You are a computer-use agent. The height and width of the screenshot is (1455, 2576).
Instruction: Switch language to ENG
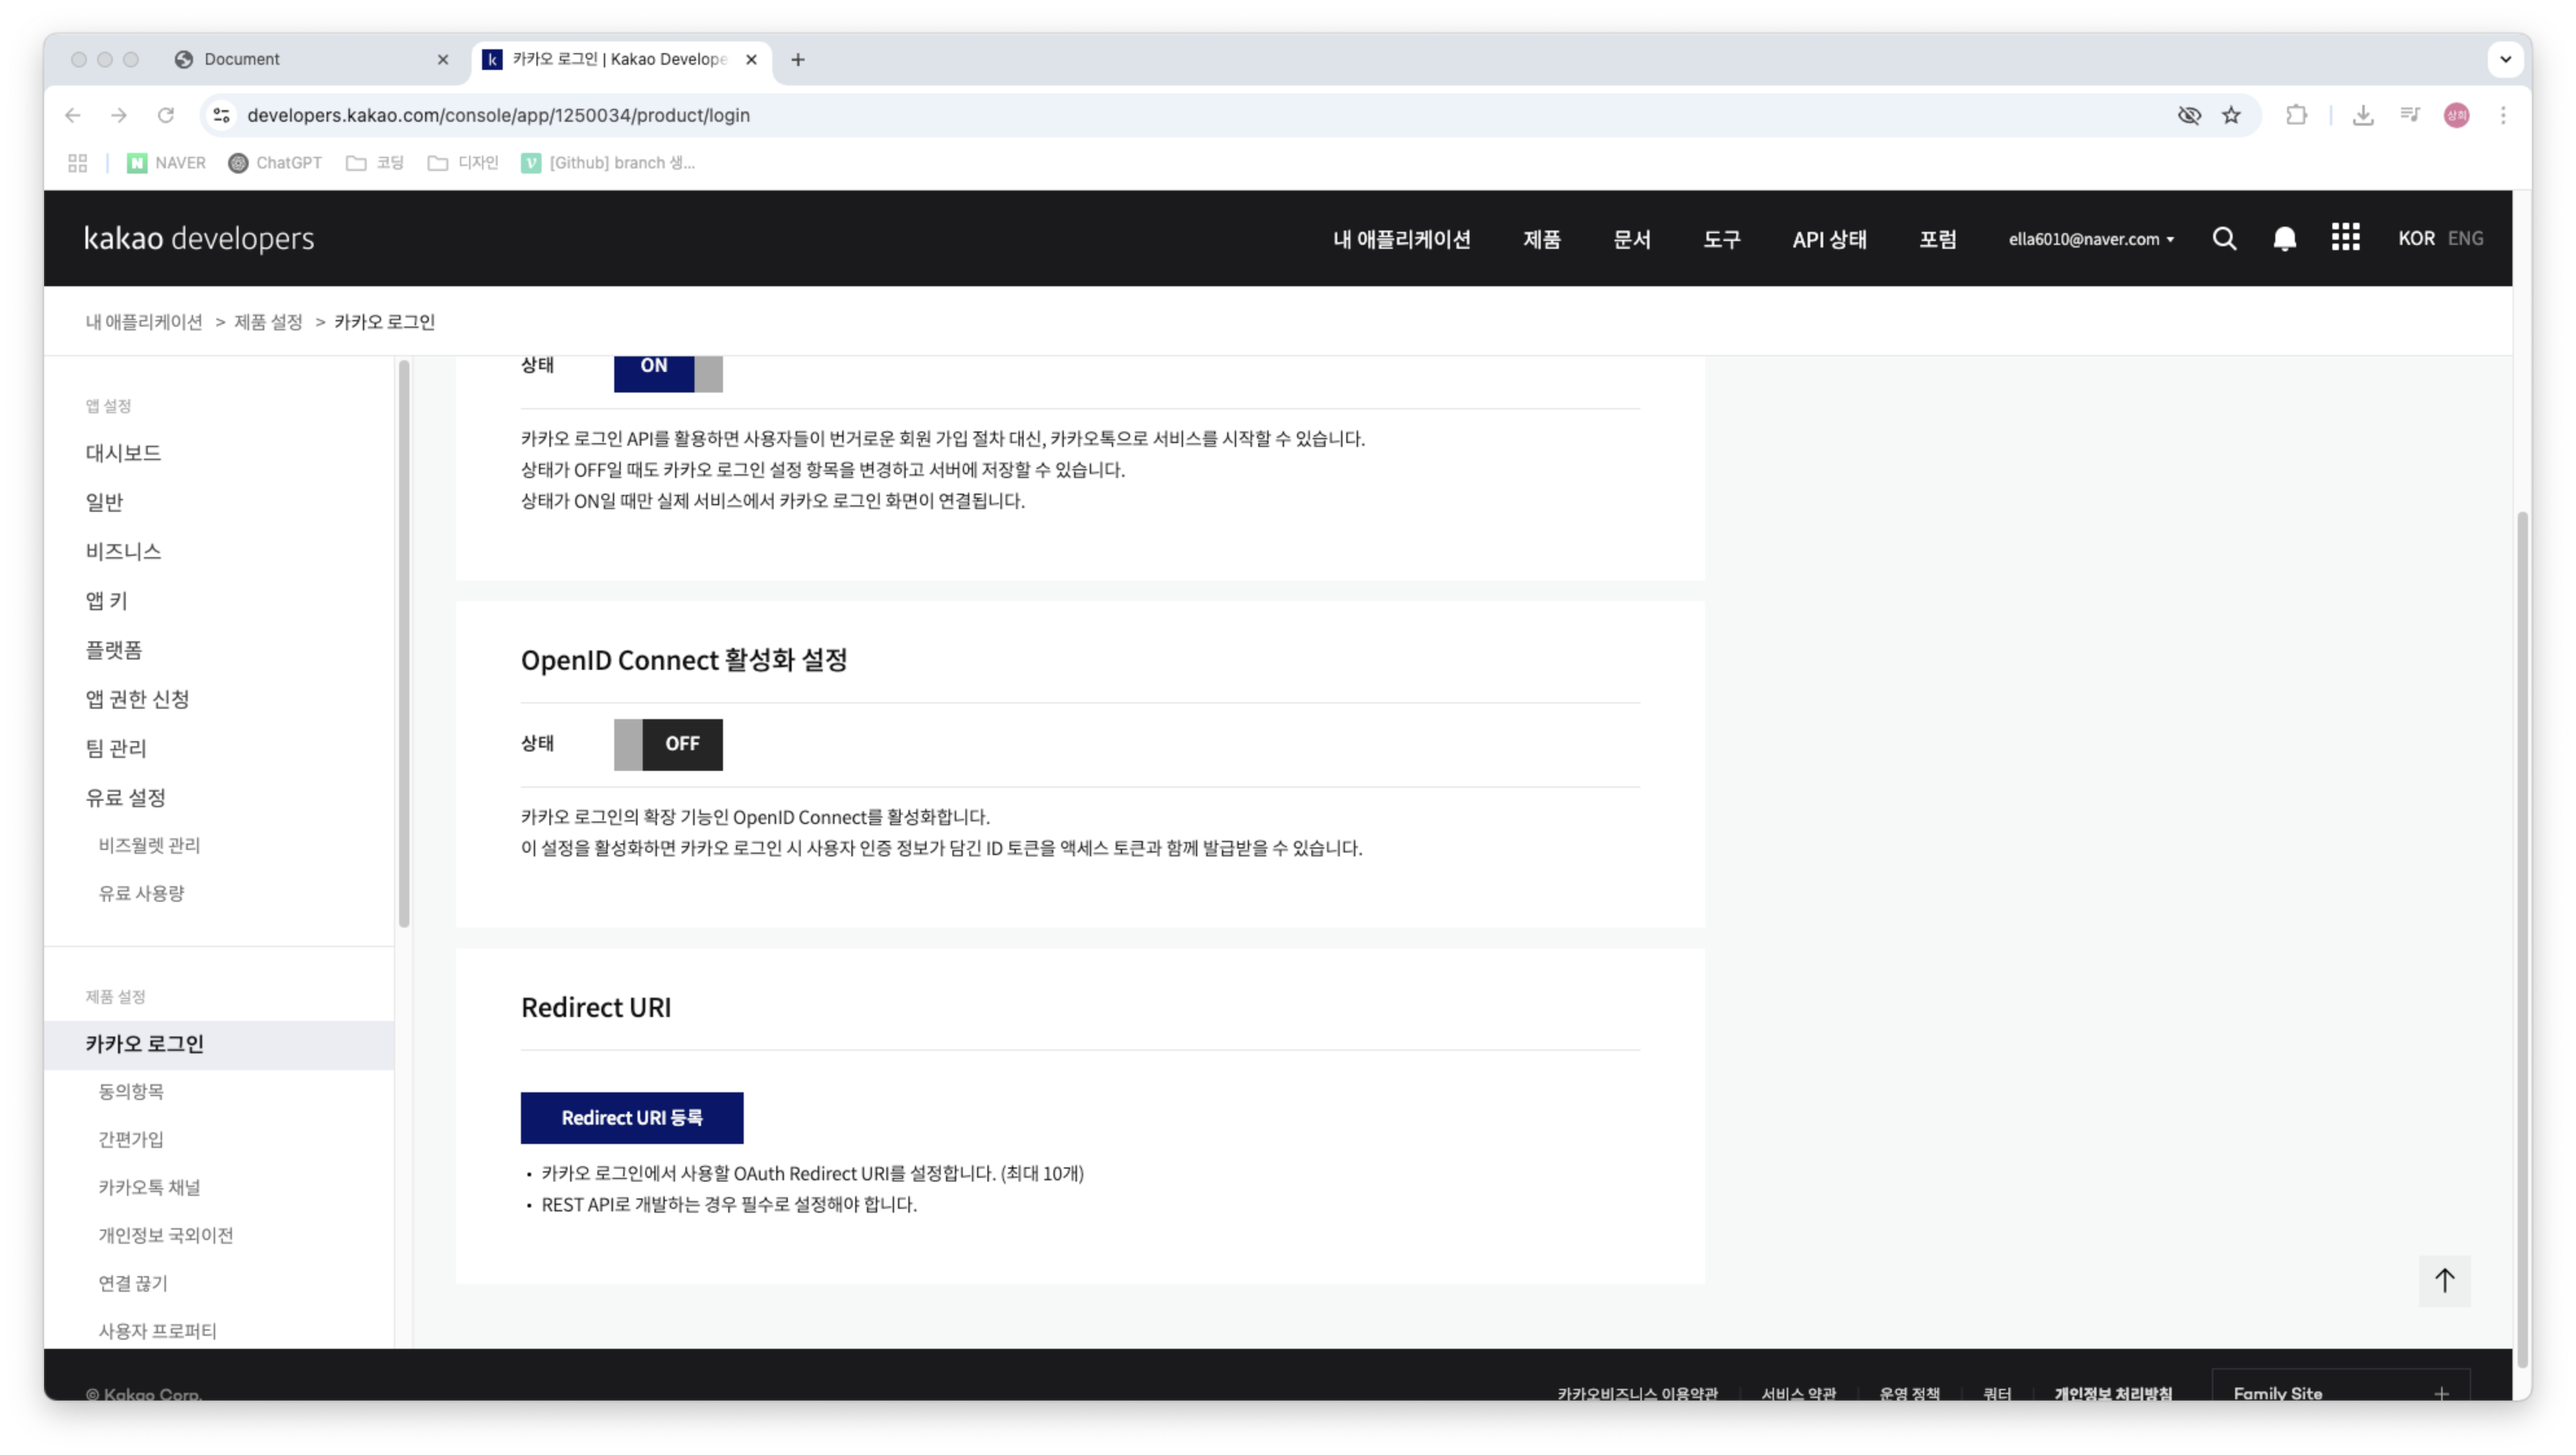(2465, 238)
